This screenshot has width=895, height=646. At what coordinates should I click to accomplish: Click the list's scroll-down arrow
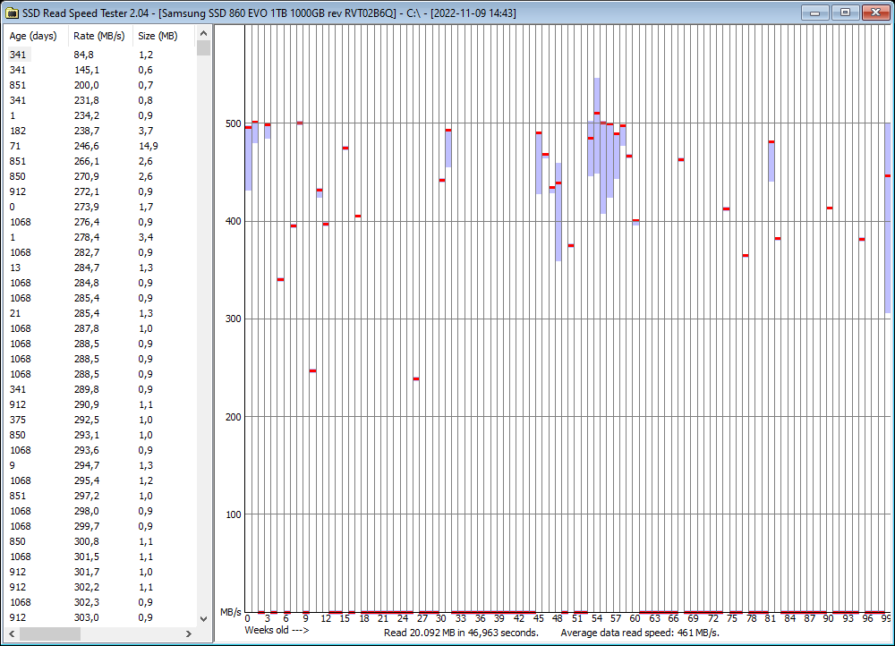pyautogui.click(x=203, y=618)
